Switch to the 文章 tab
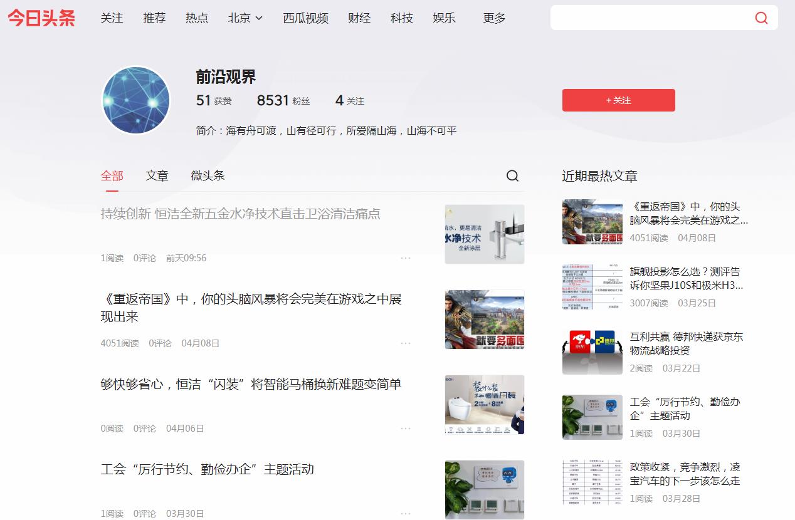The image size is (795, 520). tap(157, 176)
